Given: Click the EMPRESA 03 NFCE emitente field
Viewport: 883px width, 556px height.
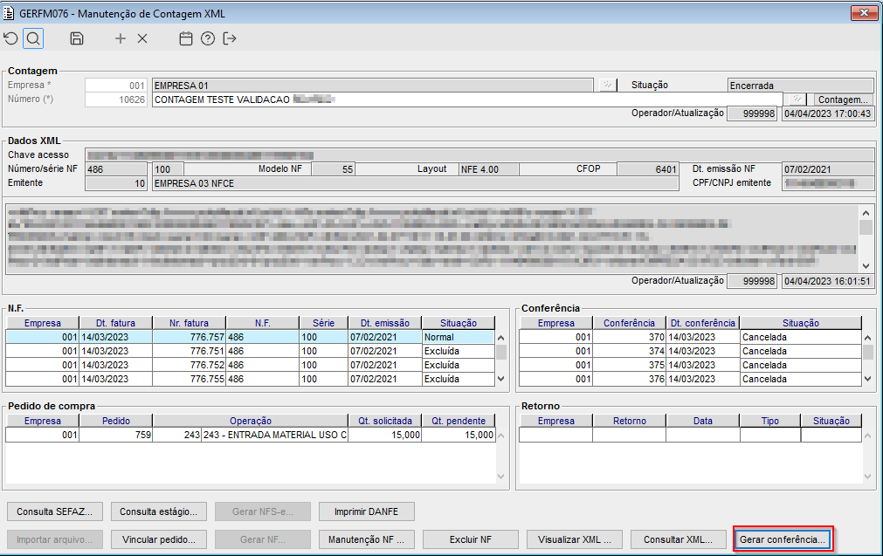Looking at the screenshot, I should tap(415, 183).
